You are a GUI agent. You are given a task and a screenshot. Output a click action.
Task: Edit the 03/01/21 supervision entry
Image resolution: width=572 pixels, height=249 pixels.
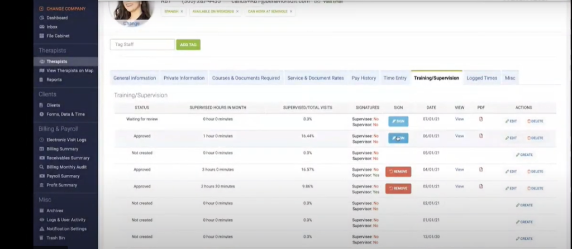(511, 189)
